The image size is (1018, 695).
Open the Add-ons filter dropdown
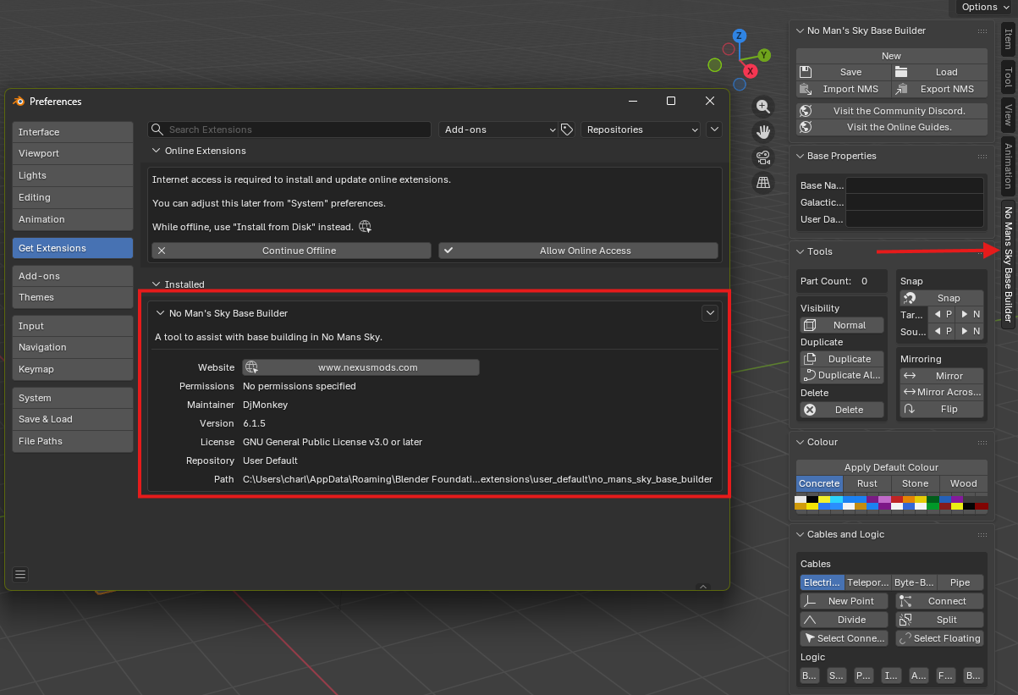(498, 130)
